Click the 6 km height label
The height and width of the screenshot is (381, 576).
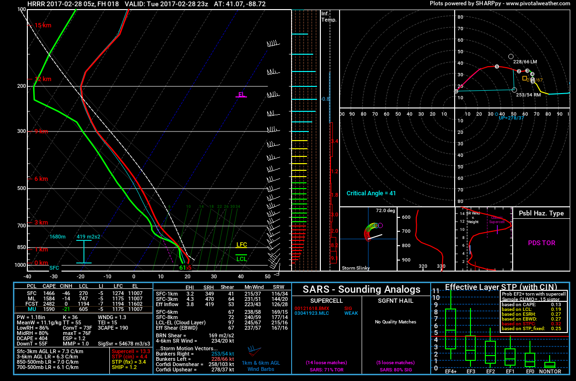41,179
